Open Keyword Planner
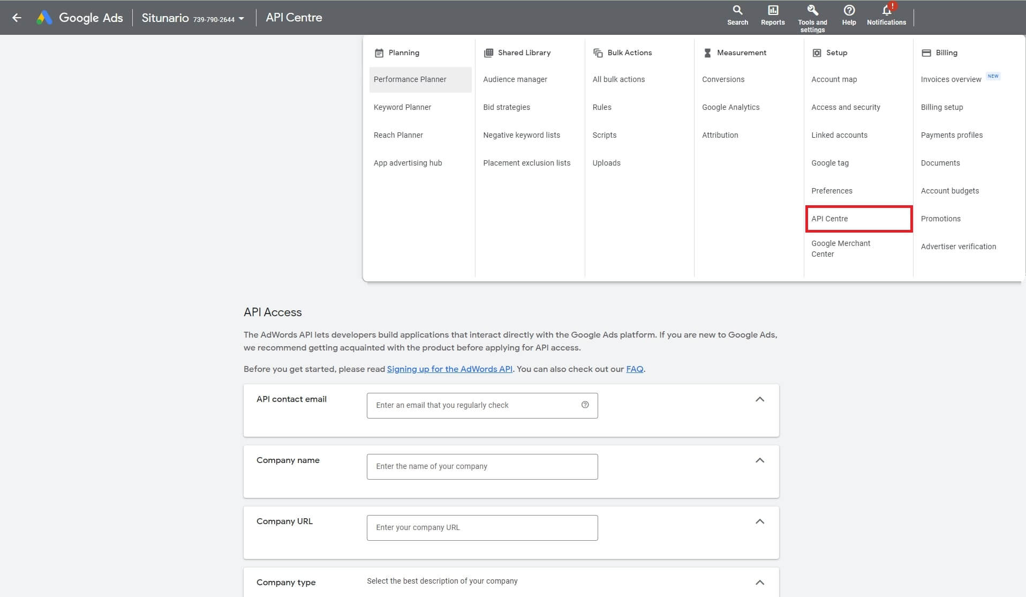This screenshot has height=597, width=1026. click(x=402, y=107)
